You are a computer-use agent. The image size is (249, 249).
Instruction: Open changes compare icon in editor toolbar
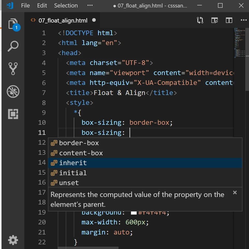200,20
